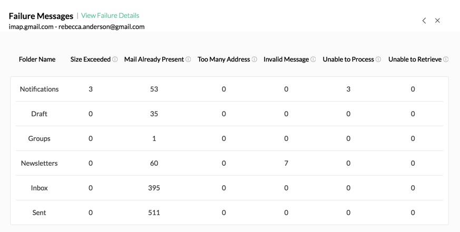Image resolution: width=460 pixels, height=232 pixels.
Task: Click the Mail Already Present column header
Action: pos(154,59)
